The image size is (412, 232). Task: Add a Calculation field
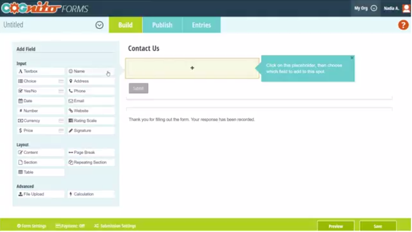click(90, 194)
